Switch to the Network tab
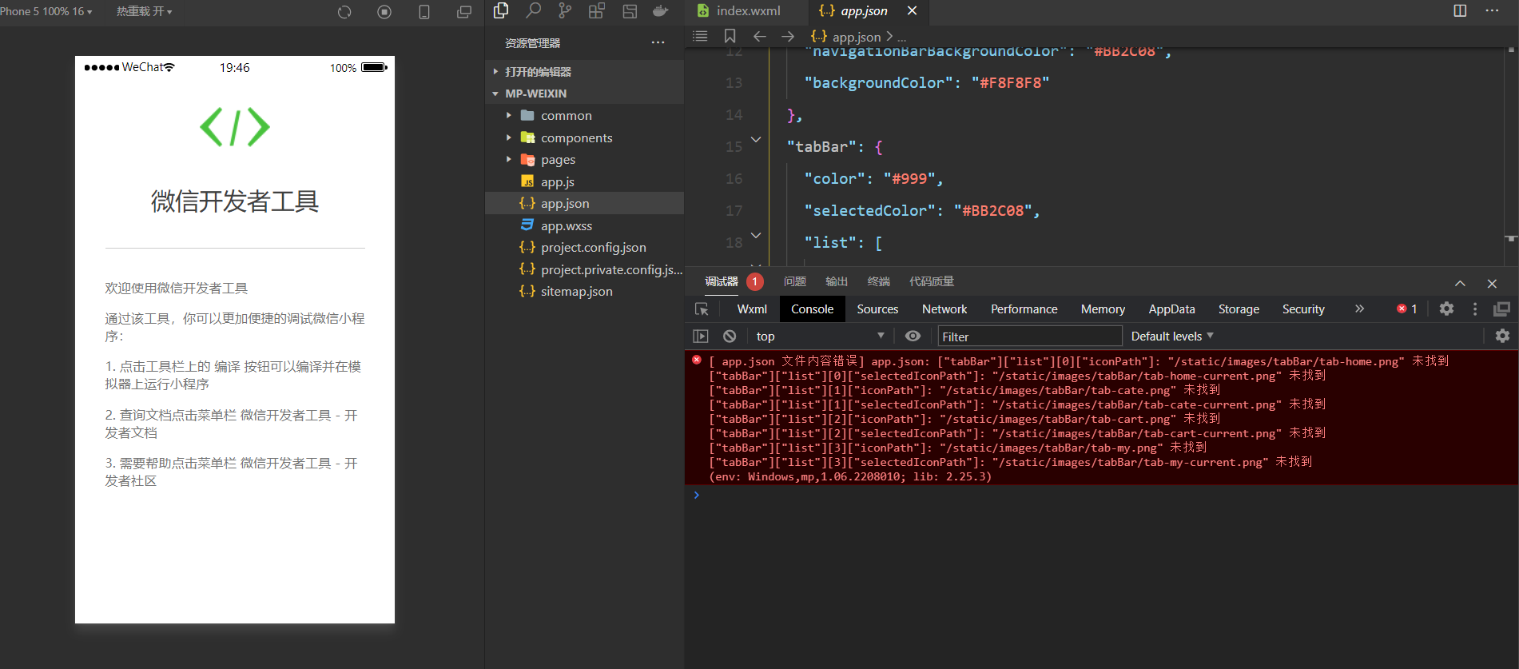Image resolution: width=1519 pixels, height=669 pixels. tap(944, 309)
